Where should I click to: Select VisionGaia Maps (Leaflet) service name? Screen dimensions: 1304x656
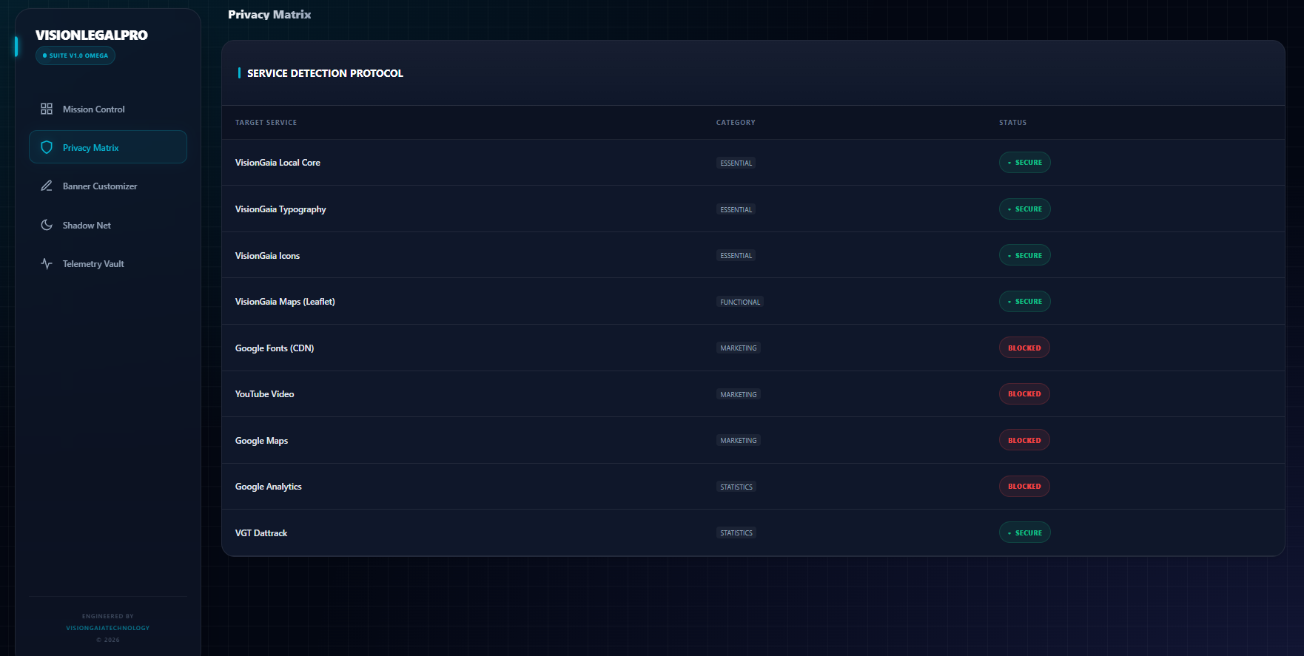coord(285,302)
